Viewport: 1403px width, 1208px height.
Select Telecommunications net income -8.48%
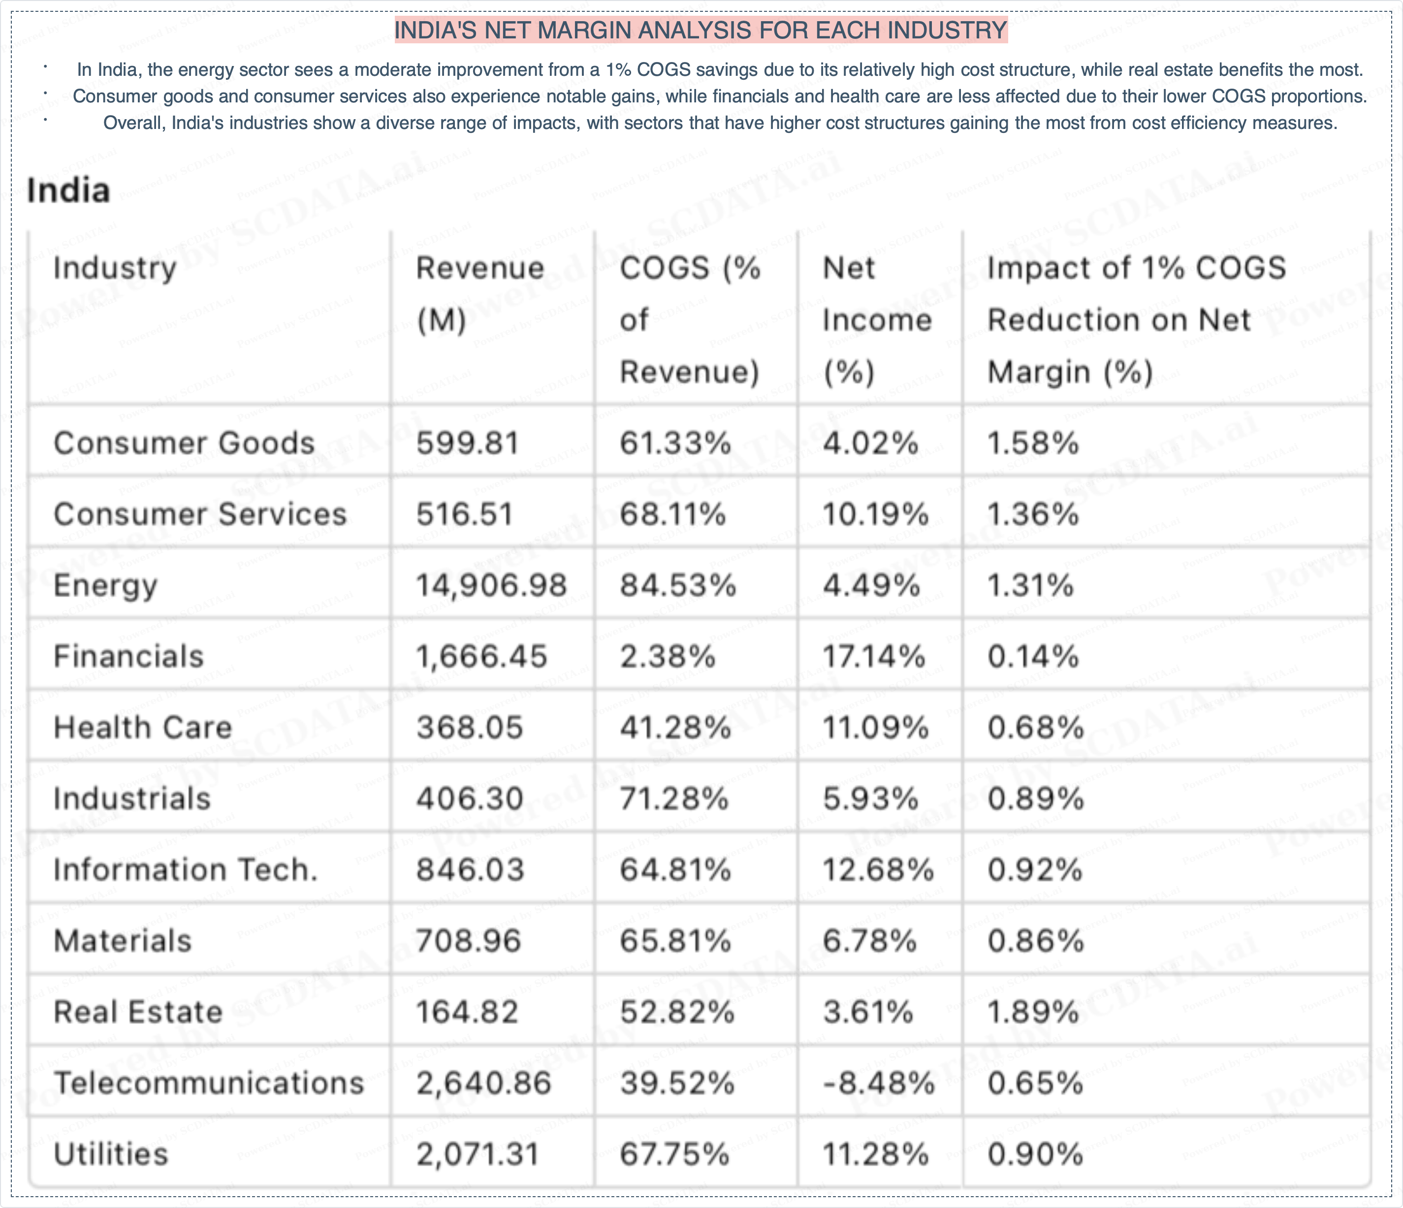click(x=878, y=1083)
